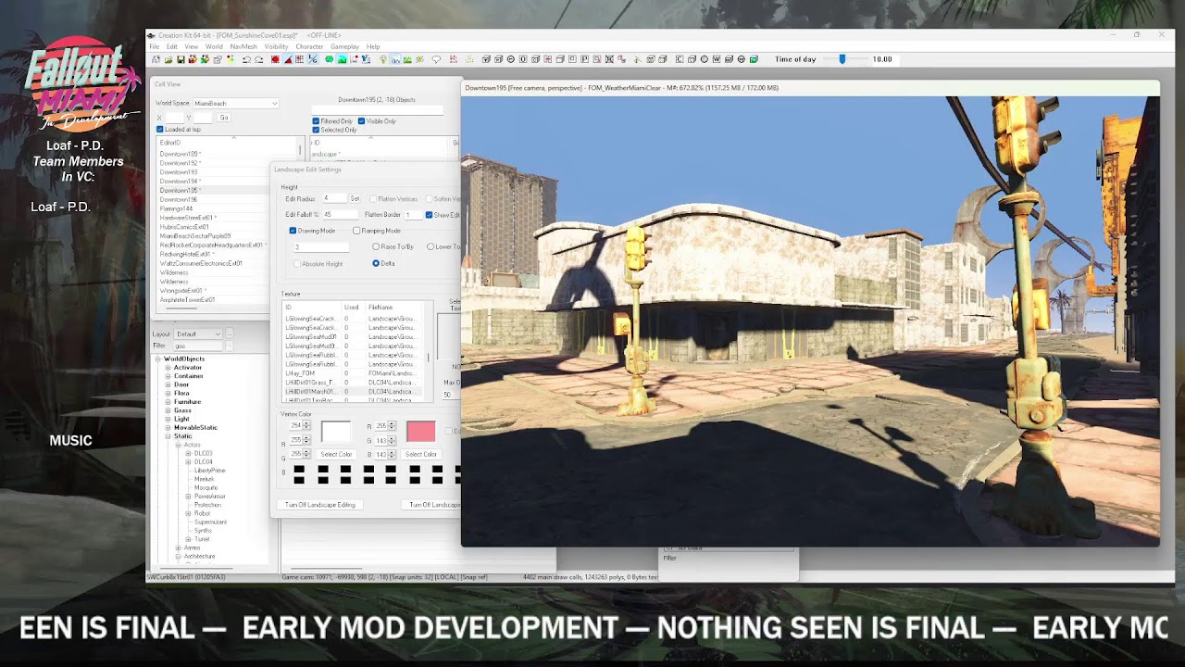The height and width of the screenshot is (667, 1185).
Task: Click the toolbar icon marked with digit 0
Action: coord(523,59)
